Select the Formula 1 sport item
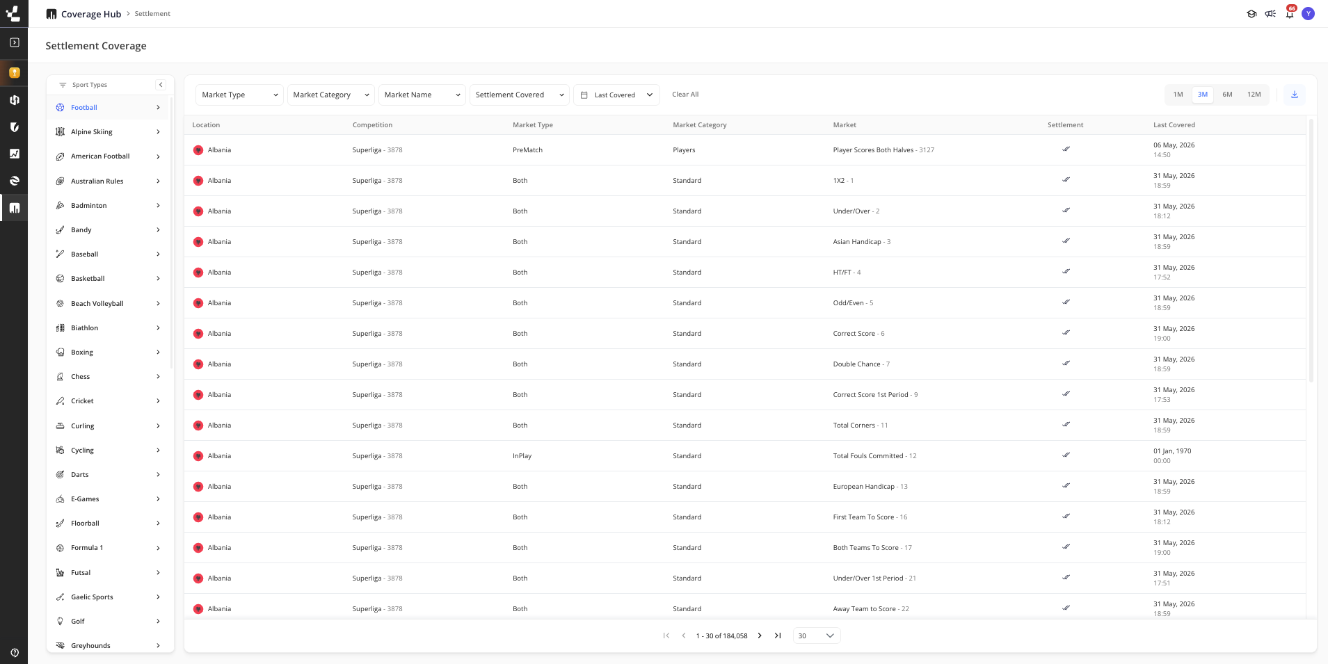The height and width of the screenshot is (664, 1328). point(108,548)
